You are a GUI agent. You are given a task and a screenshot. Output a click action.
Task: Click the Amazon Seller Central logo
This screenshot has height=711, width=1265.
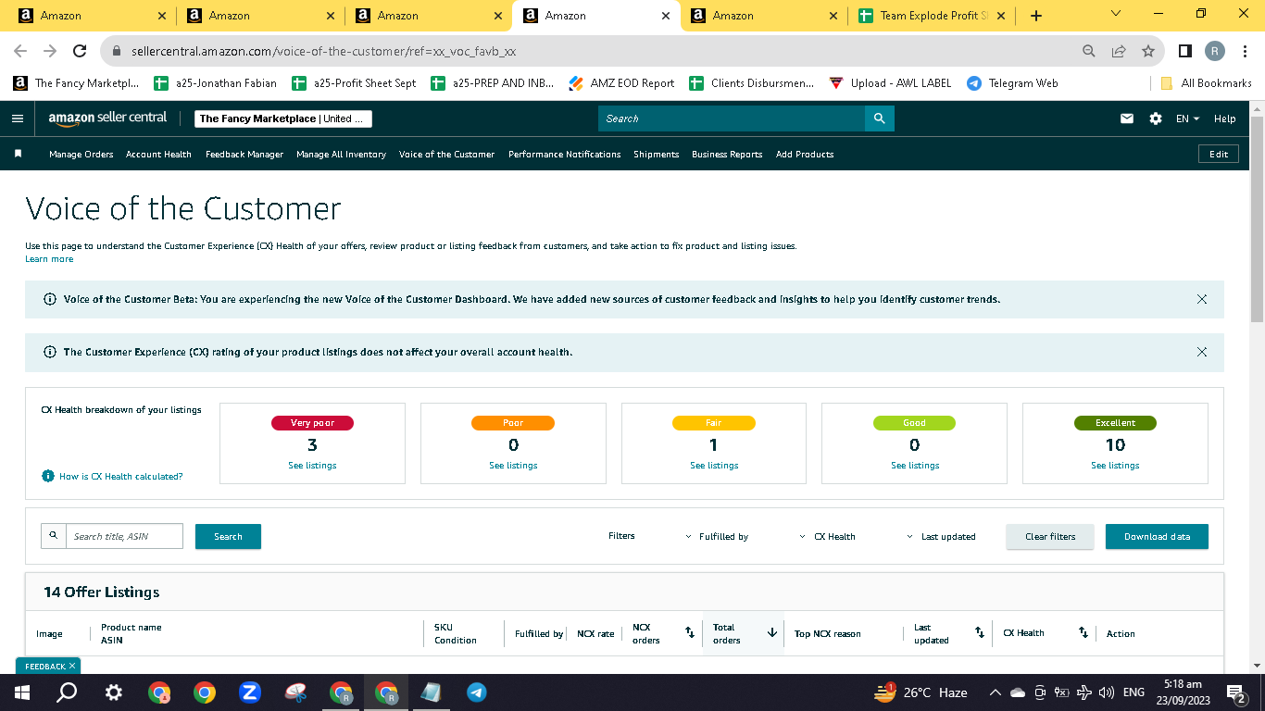107,118
